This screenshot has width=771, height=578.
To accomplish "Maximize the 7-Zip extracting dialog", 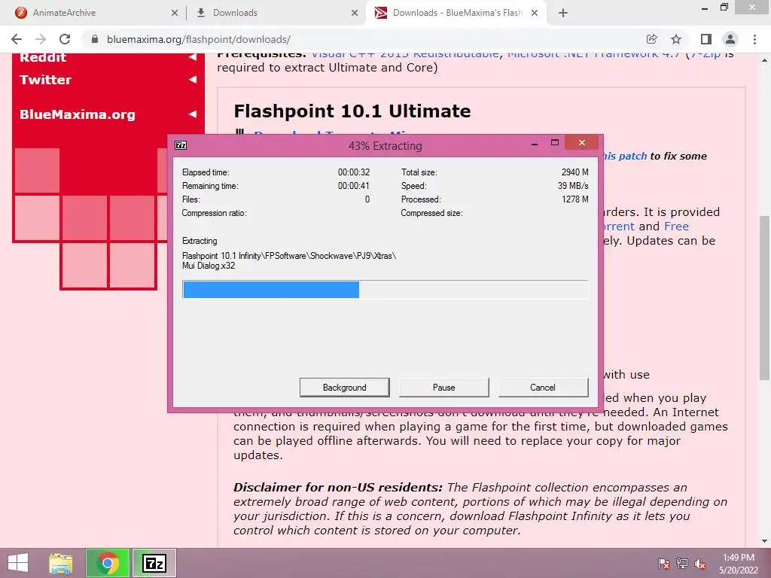I will click(x=555, y=143).
